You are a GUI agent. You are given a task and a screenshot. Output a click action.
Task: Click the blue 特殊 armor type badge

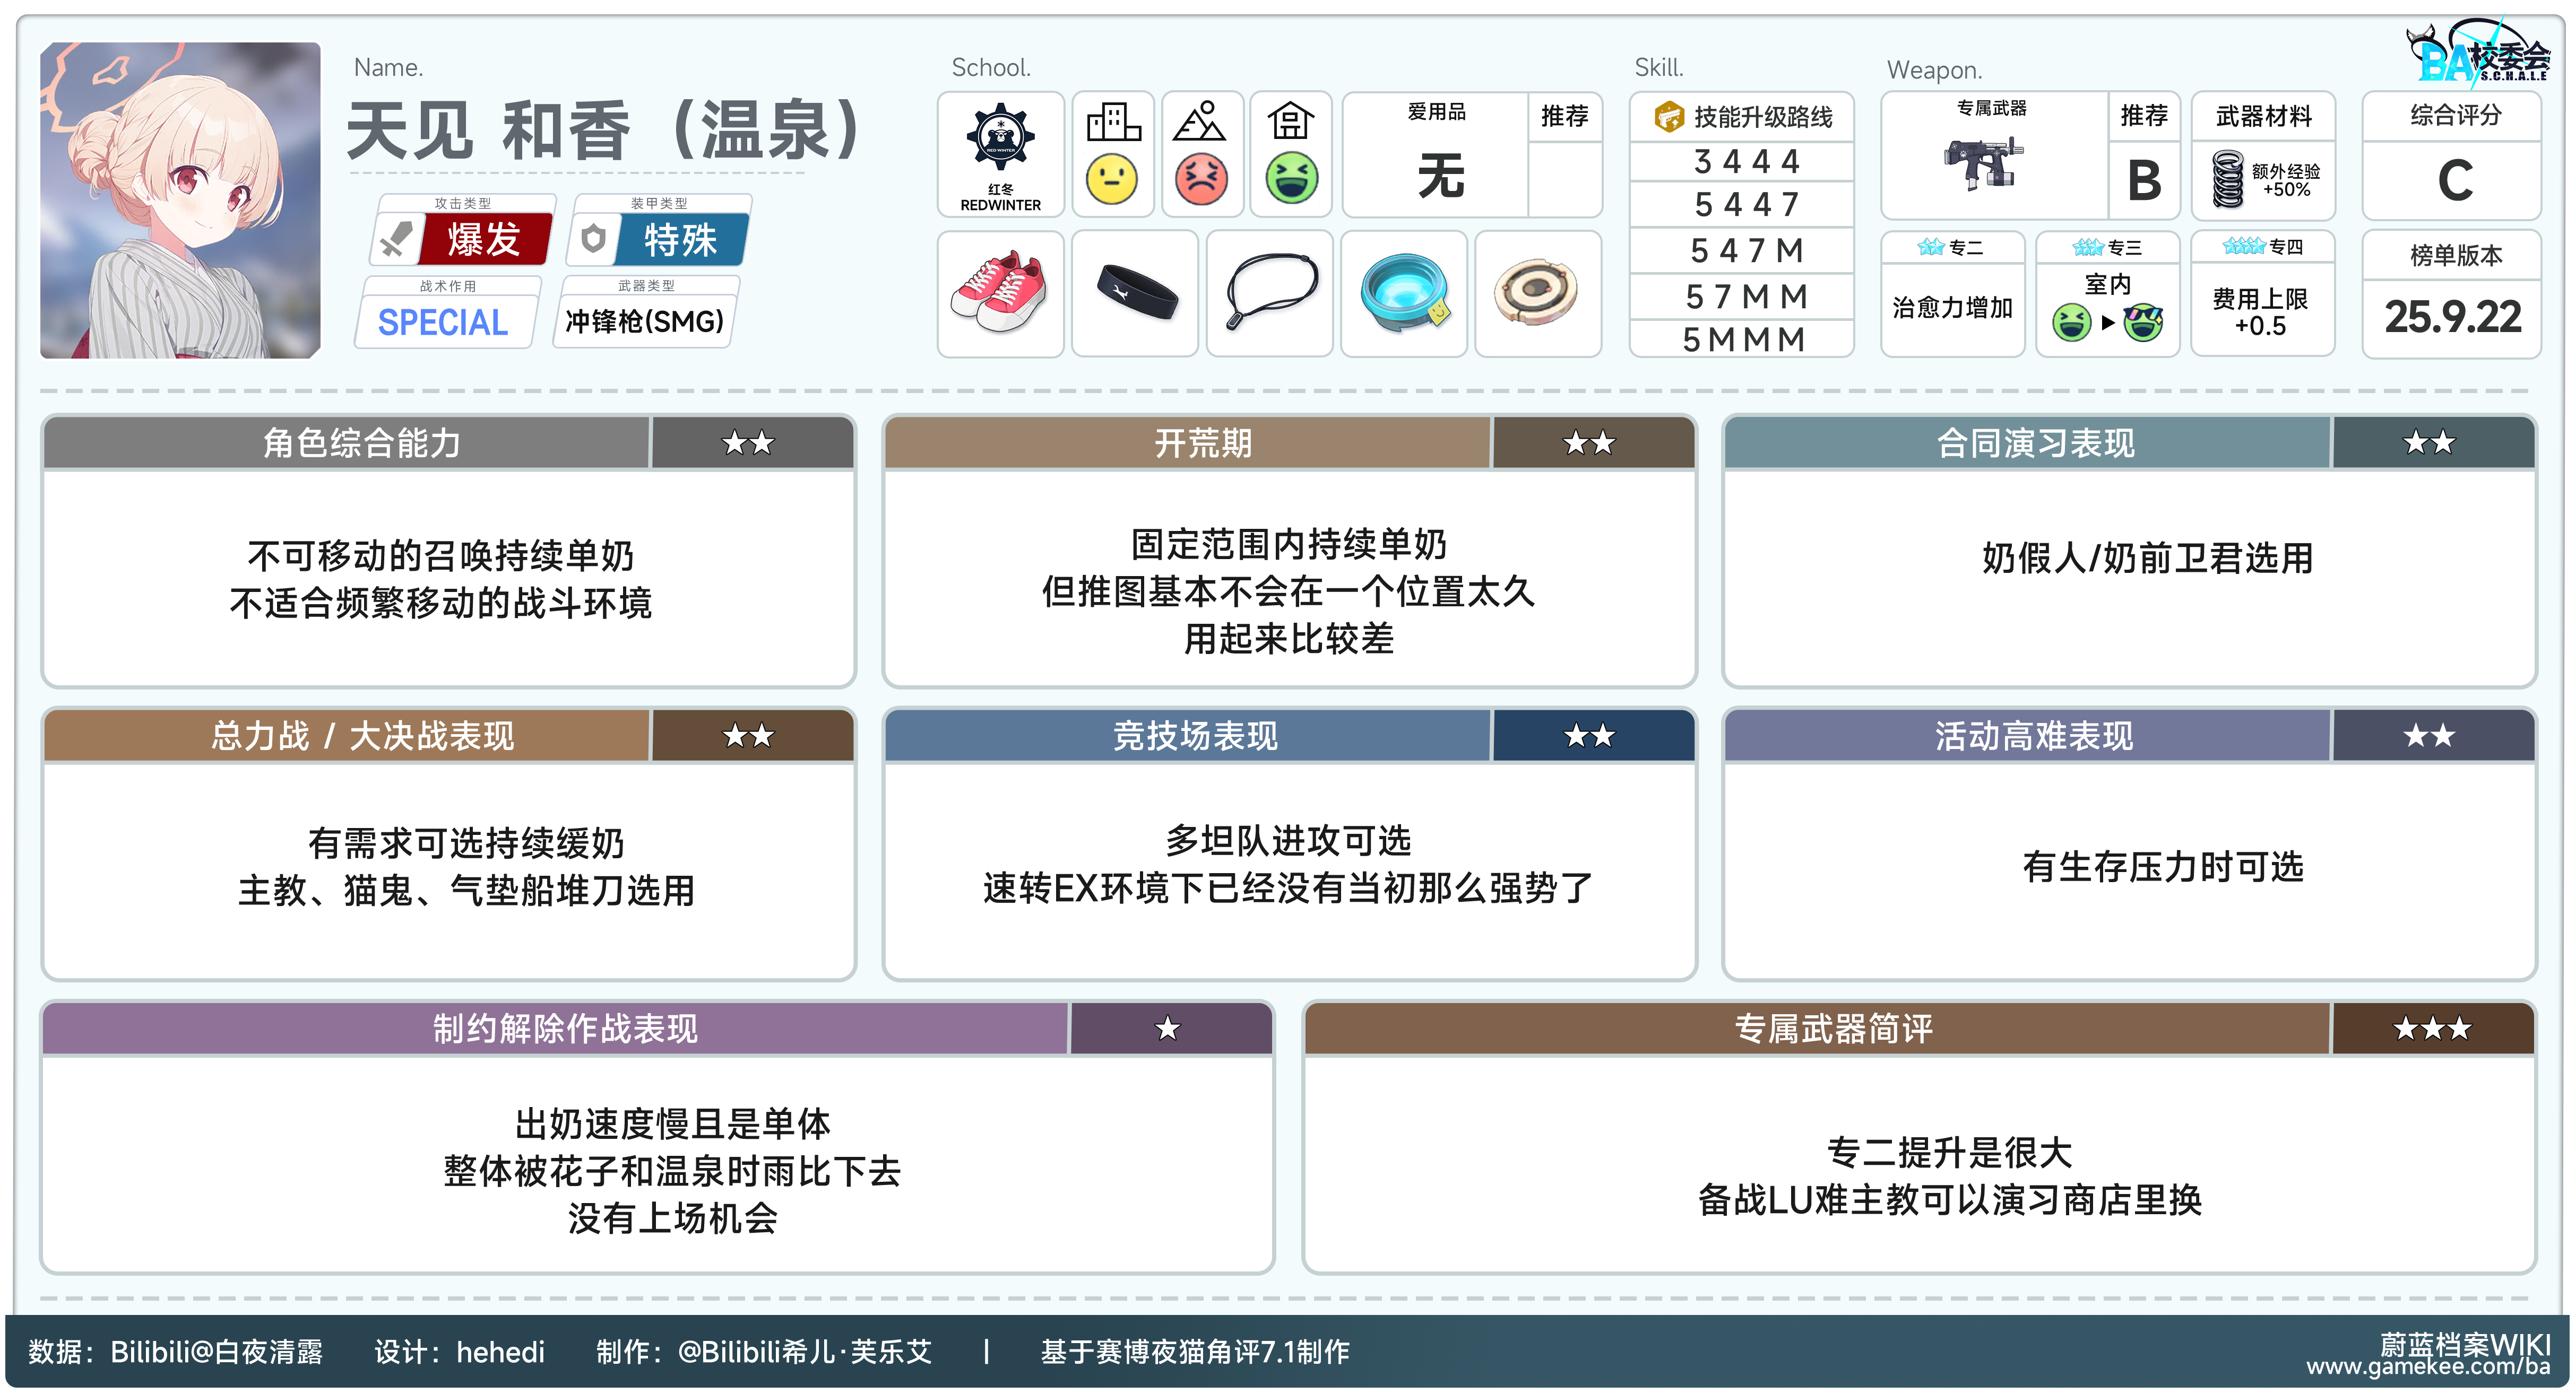click(680, 240)
